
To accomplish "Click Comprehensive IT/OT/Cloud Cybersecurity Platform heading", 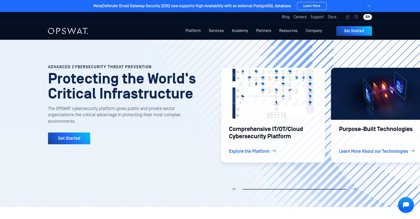I will pos(266,133).
